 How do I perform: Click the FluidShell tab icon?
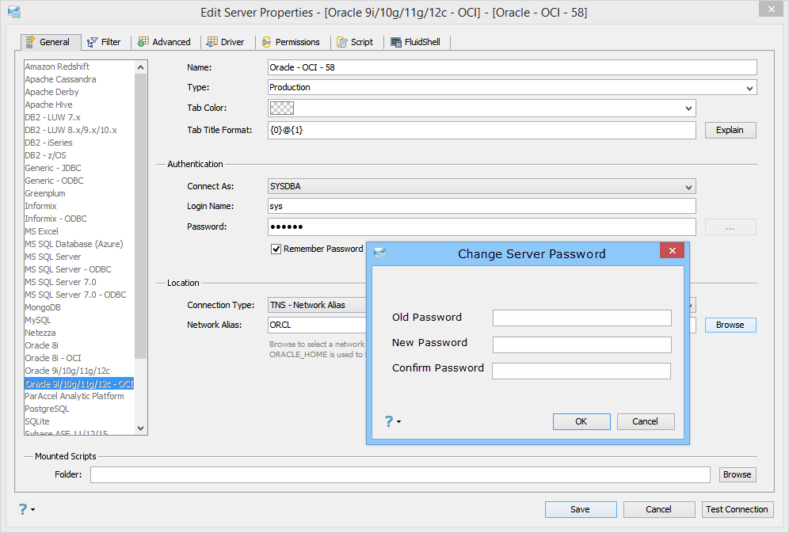click(x=396, y=42)
